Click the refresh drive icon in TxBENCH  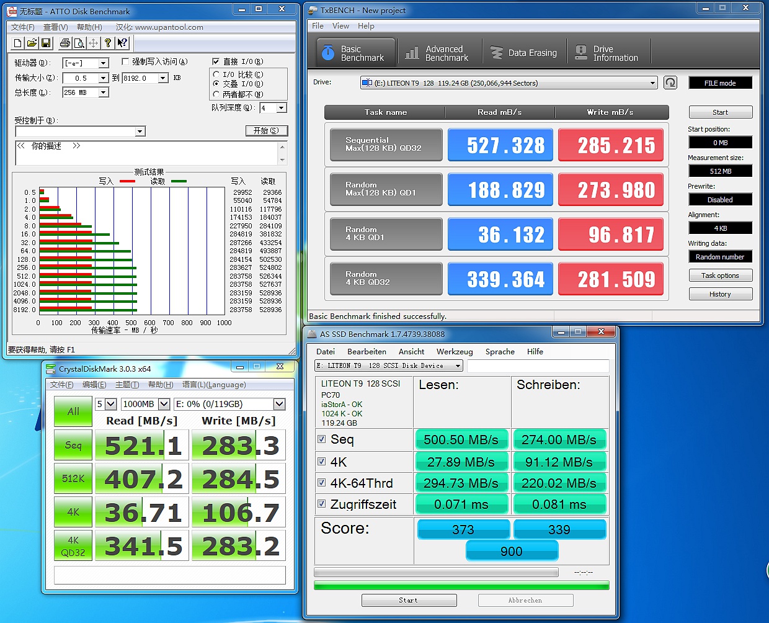(x=670, y=83)
